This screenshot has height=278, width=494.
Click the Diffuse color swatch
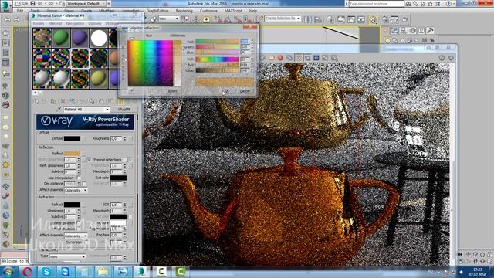[72, 138]
